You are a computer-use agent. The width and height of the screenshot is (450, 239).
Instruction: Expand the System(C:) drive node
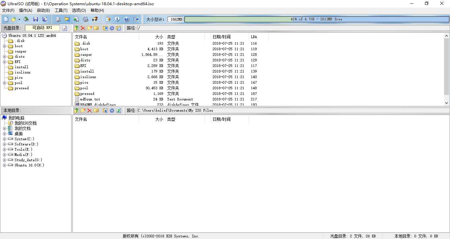5,139
